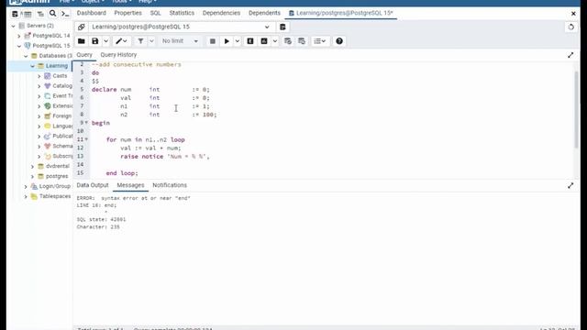
Task: Select the Learning/postgres@PostgreSQL 15 query tab
Action: click(x=341, y=13)
